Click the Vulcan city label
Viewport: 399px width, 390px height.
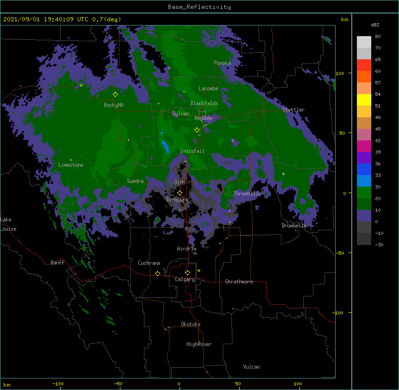(251, 367)
